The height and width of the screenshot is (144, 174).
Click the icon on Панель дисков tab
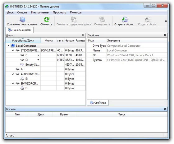10,30
